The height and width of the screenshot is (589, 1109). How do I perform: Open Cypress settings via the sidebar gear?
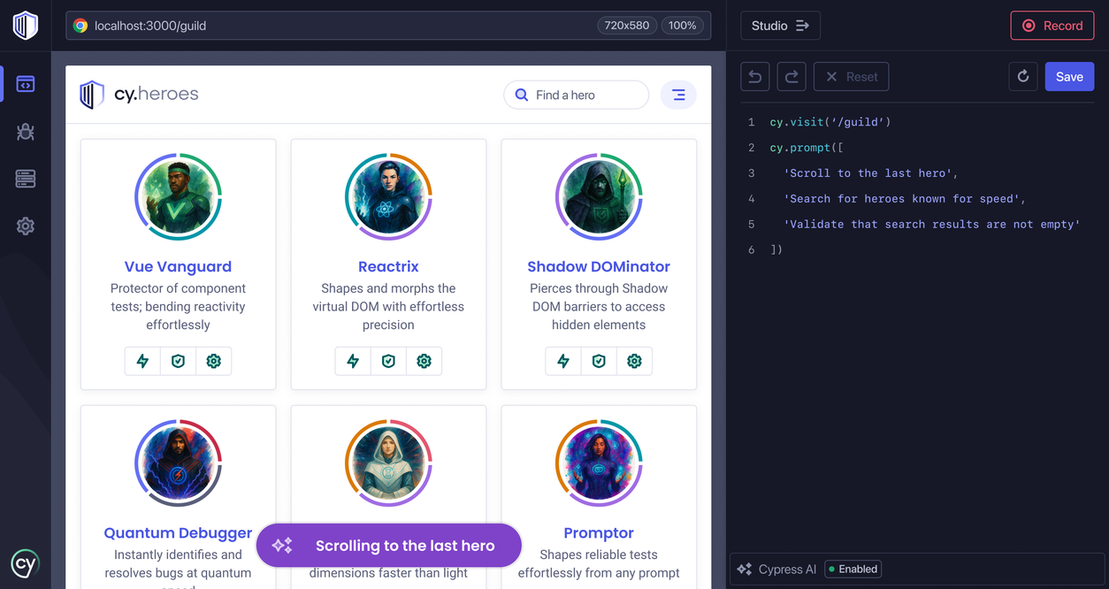[x=25, y=226]
